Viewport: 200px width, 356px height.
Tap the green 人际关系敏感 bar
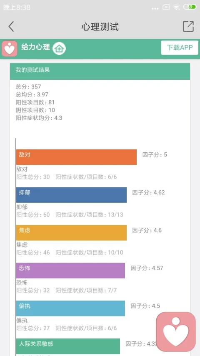pyautogui.click(x=68, y=346)
